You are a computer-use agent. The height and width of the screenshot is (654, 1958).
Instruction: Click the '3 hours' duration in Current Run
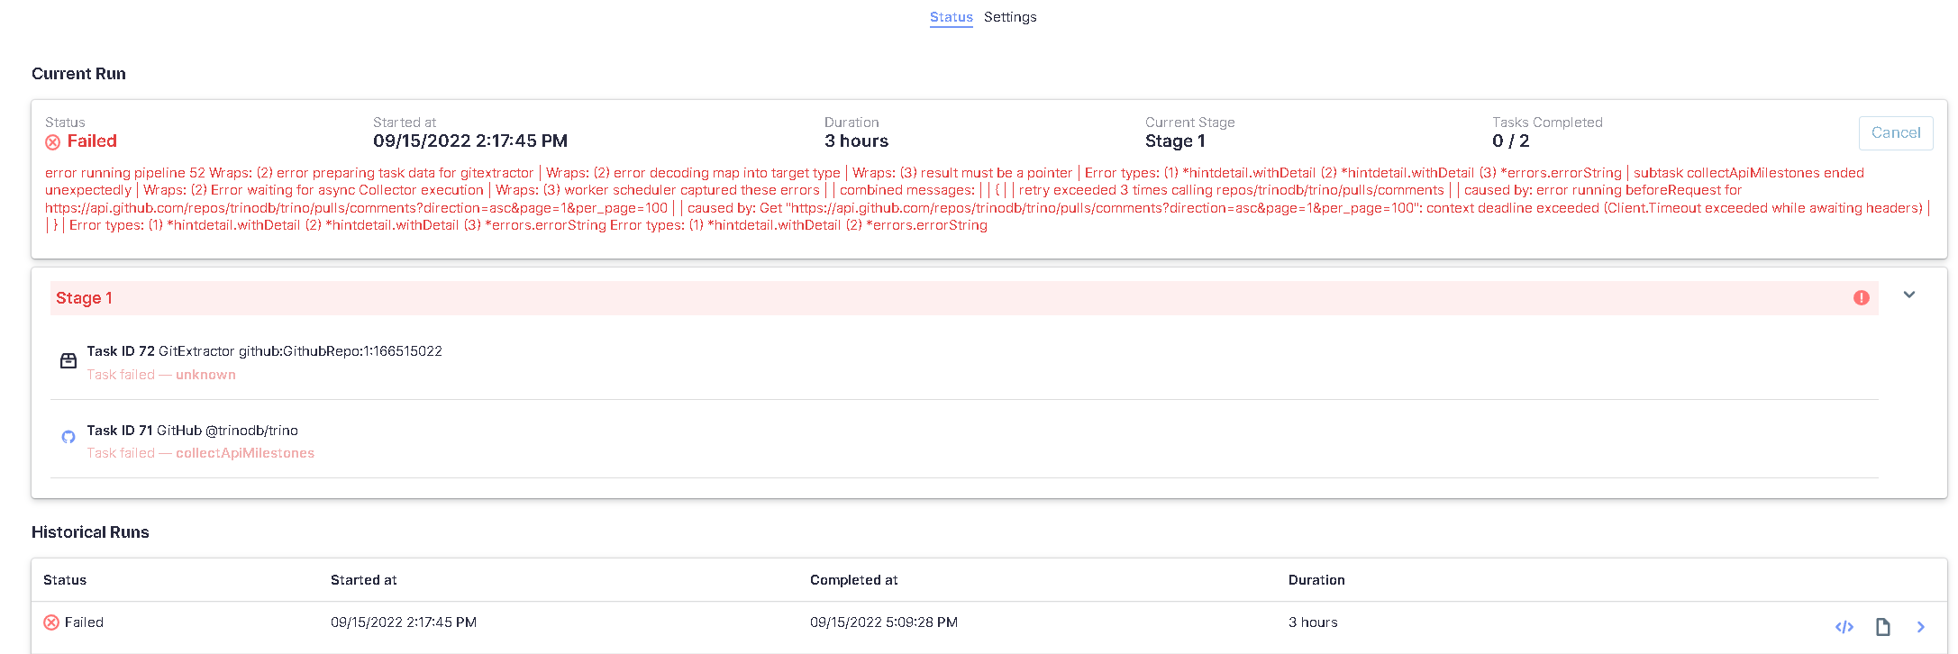[x=856, y=141]
